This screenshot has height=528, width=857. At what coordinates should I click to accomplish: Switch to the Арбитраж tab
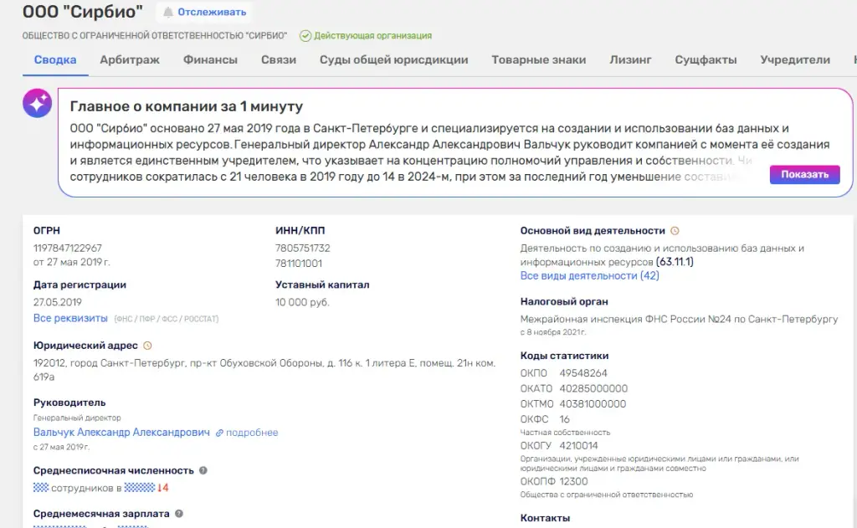coord(130,60)
